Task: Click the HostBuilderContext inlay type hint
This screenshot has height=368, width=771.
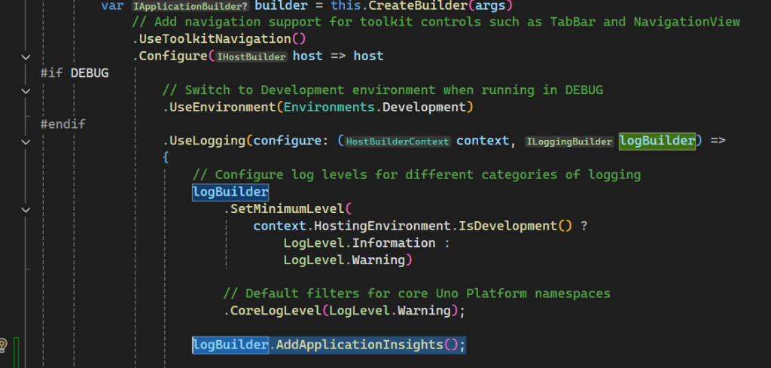Action: [398, 142]
